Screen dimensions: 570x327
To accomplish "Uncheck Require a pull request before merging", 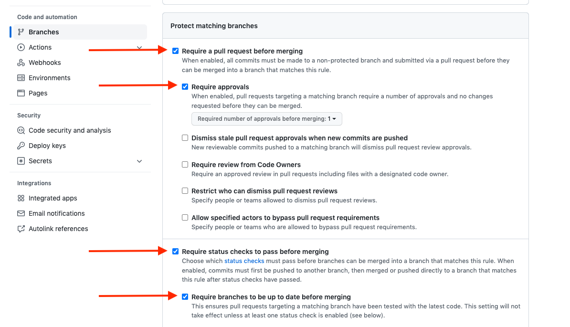I will click(x=176, y=51).
